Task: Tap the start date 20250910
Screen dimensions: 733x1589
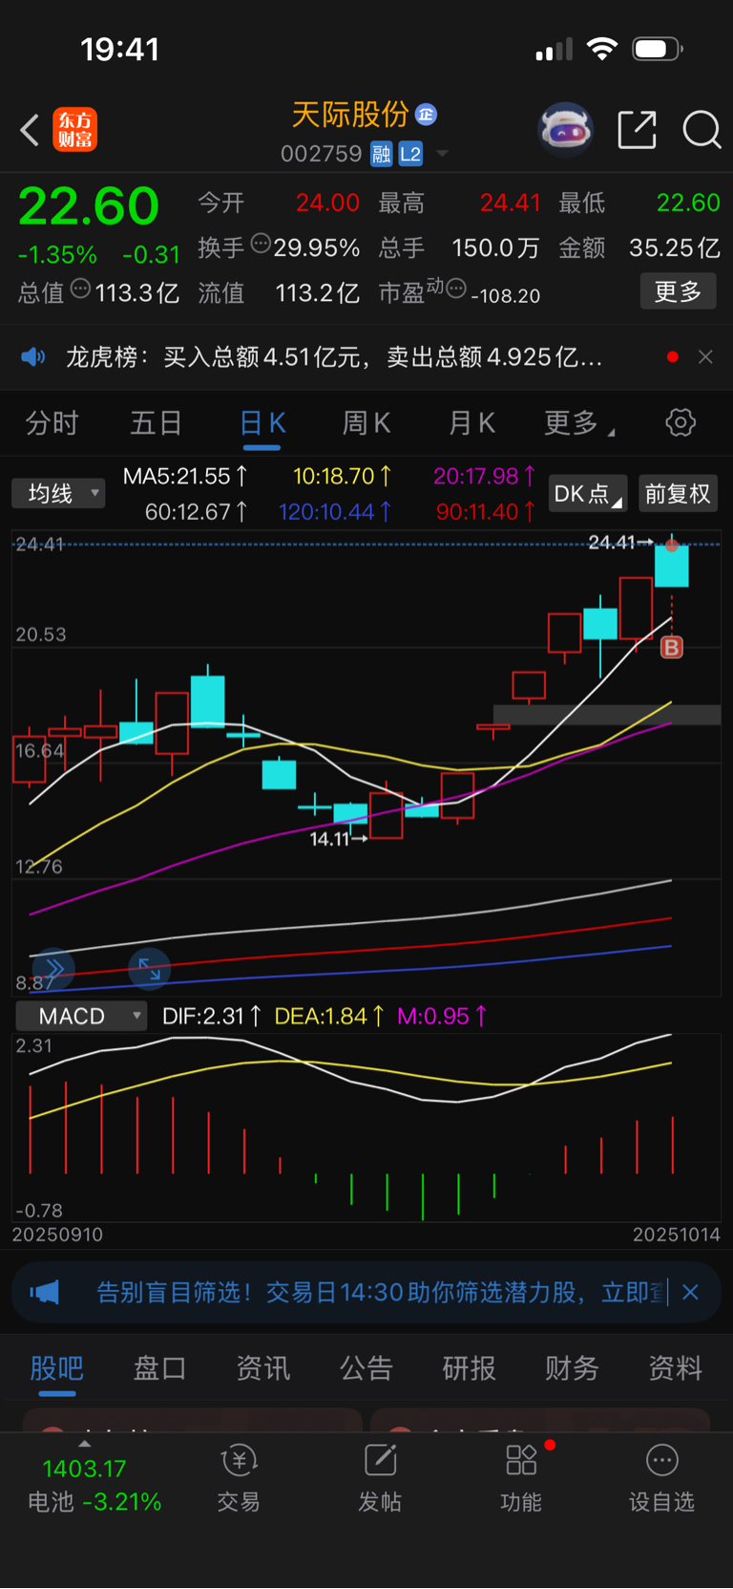Action: [x=57, y=1235]
